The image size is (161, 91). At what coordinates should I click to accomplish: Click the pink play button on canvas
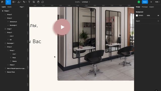(x=62, y=27)
